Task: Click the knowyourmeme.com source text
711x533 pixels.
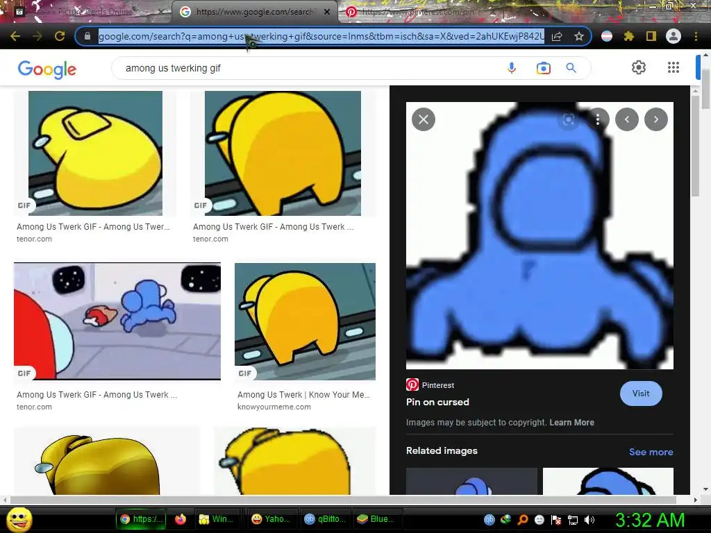Action: 274,407
